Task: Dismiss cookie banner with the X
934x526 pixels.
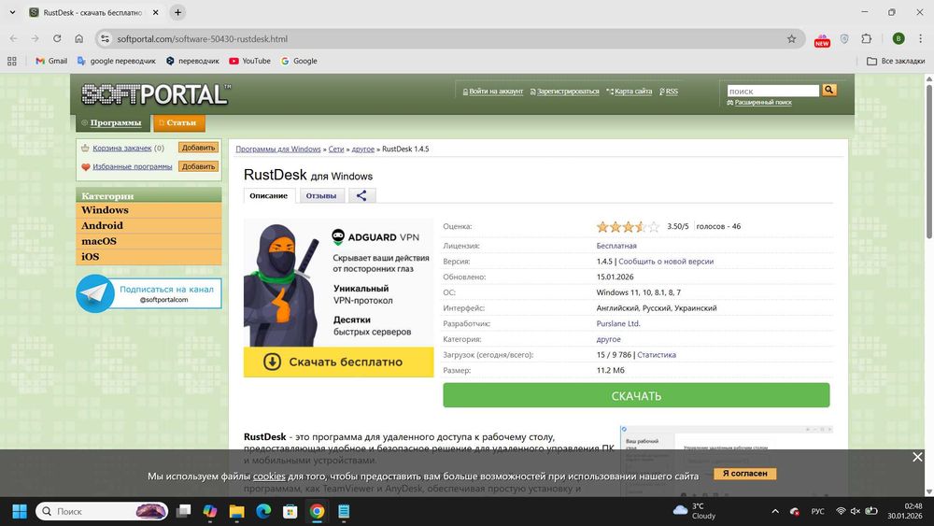Action: (917, 457)
